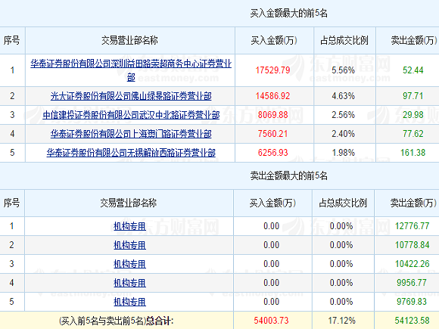Viewport: 439px width, 329px height.
Task: Open 机构专用 link with sell amount 9769.83
Action: (x=129, y=302)
